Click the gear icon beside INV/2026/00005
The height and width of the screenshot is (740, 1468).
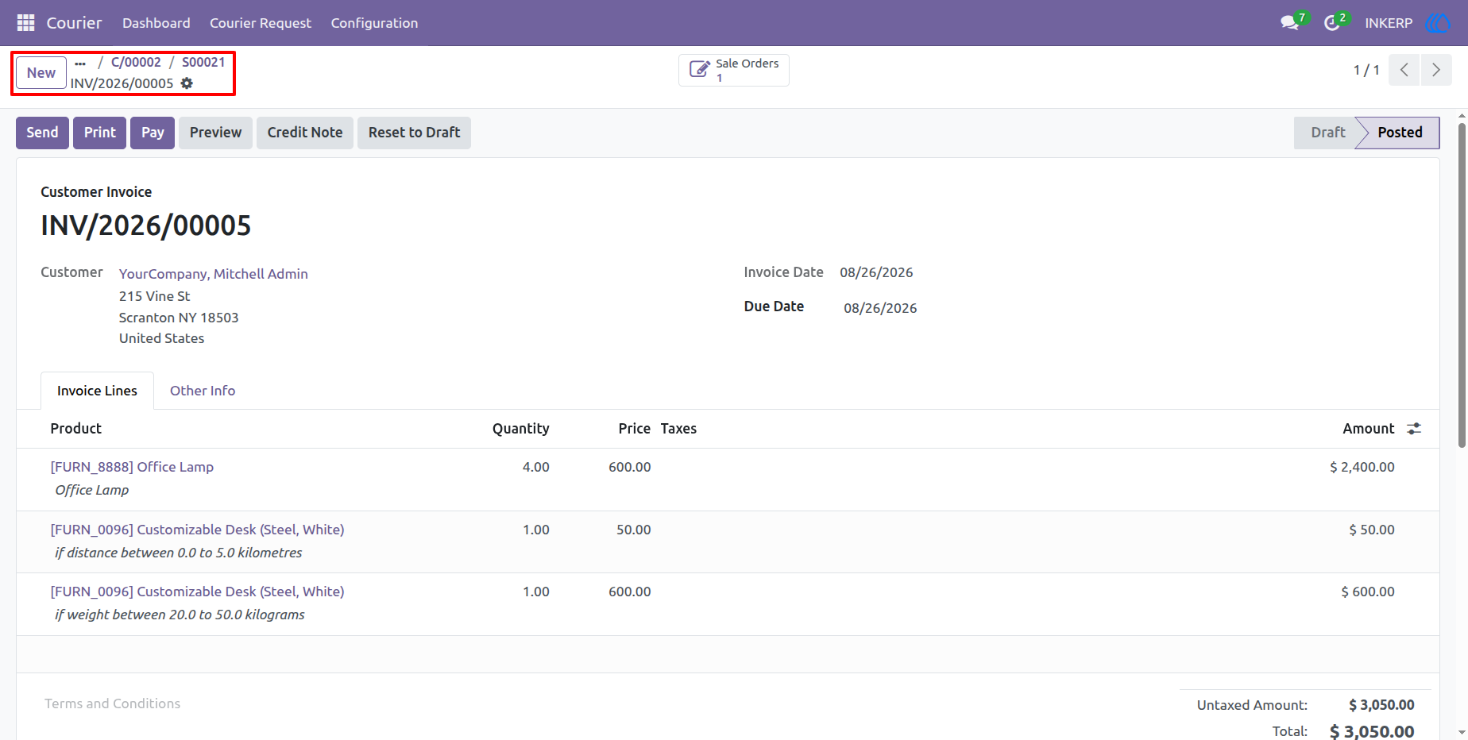point(187,83)
